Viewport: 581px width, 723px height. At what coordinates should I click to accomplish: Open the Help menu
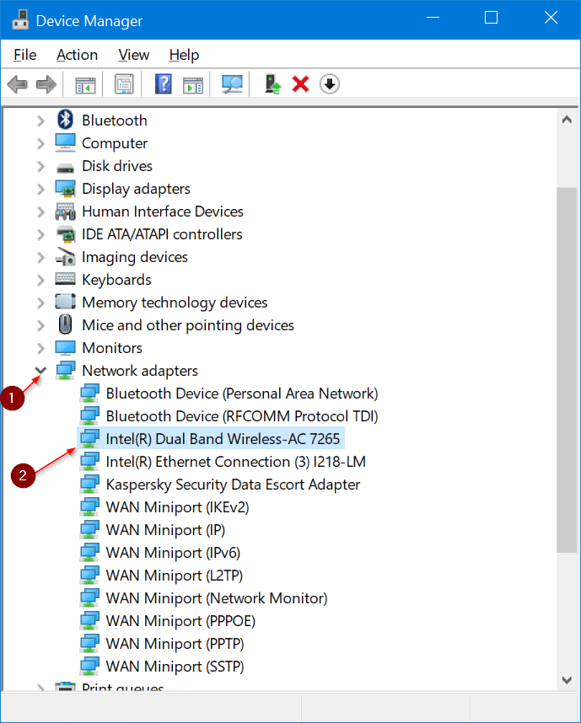[184, 55]
